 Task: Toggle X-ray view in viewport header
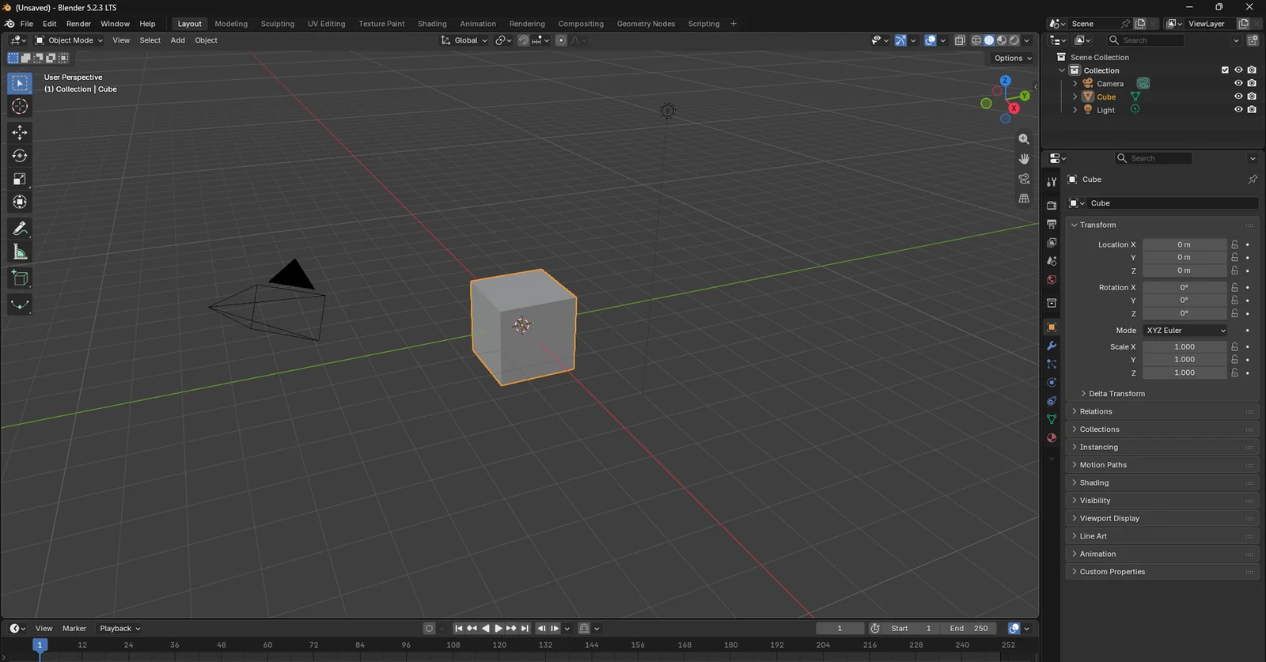click(x=960, y=40)
